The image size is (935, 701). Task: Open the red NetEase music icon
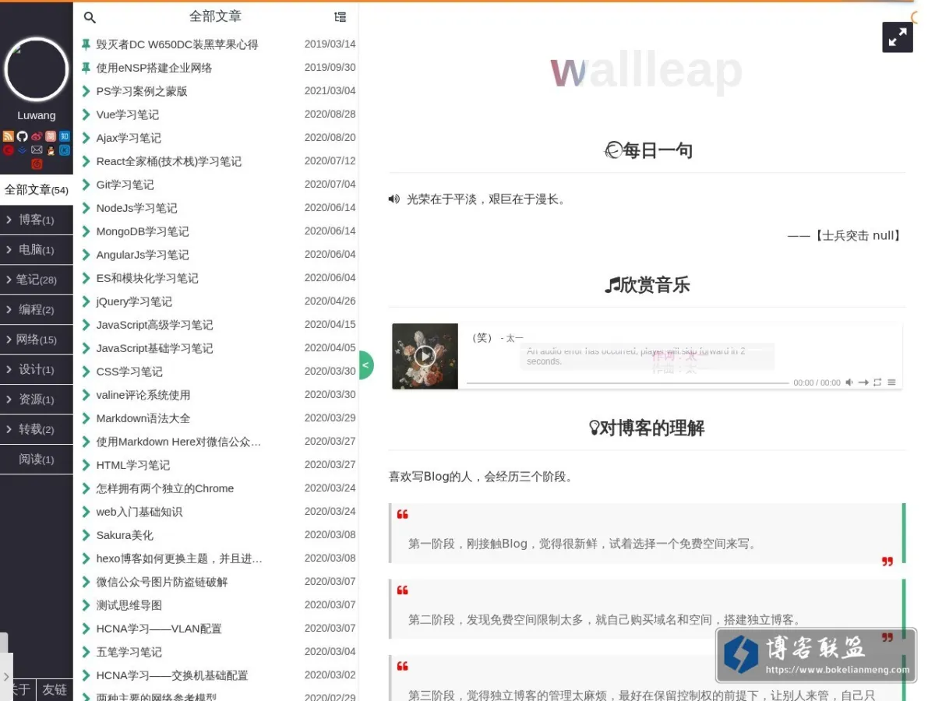37,164
